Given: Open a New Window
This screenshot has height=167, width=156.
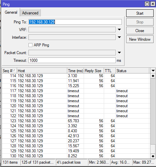Looking at the screenshot, I should (x=140, y=39).
